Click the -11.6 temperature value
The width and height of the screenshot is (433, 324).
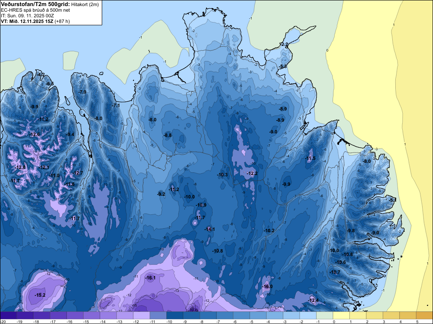point(70,184)
